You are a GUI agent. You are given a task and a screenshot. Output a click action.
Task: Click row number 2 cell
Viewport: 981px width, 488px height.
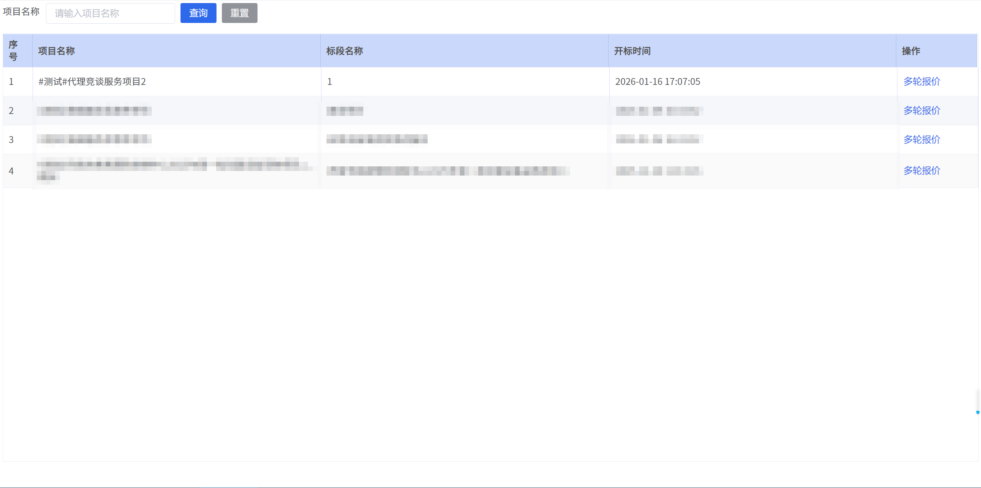click(11, 111)
